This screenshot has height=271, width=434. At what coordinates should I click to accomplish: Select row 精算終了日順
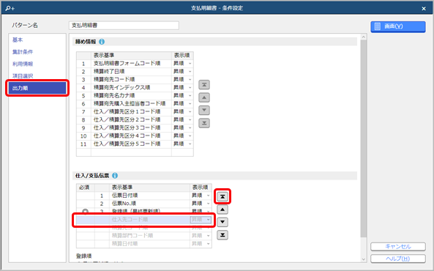[x=135, y=72]
